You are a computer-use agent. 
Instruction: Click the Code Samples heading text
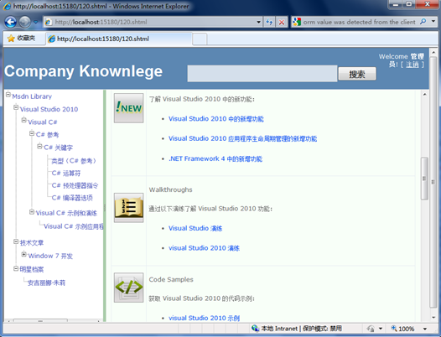[171, 280]
